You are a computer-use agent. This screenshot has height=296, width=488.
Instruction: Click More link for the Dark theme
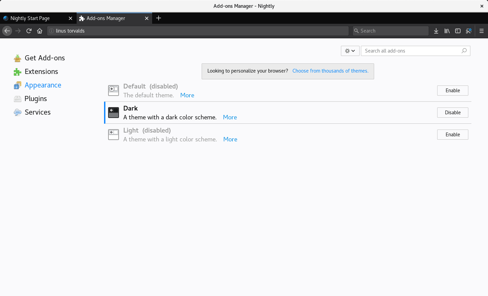click(230, 117)
